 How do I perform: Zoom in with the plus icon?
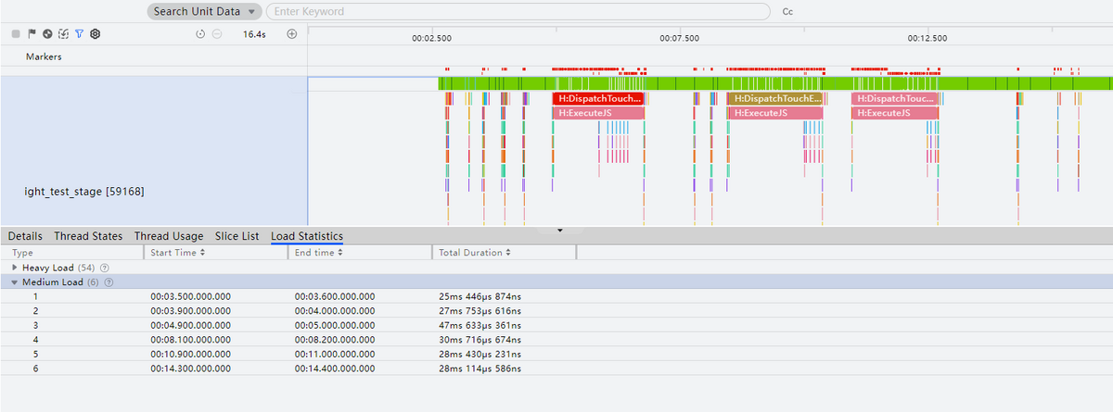click(291, 34)
